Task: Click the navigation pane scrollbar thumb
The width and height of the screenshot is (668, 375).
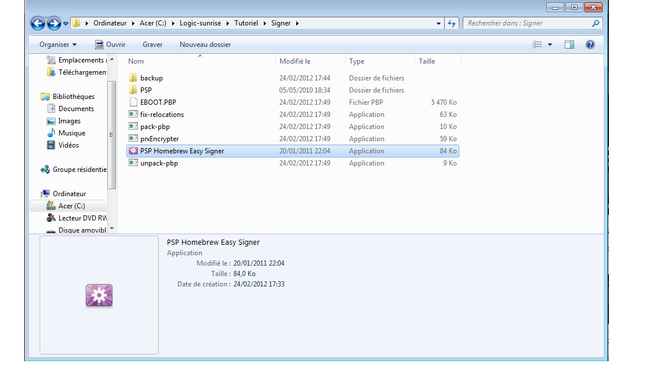Action: coord(112,135)
